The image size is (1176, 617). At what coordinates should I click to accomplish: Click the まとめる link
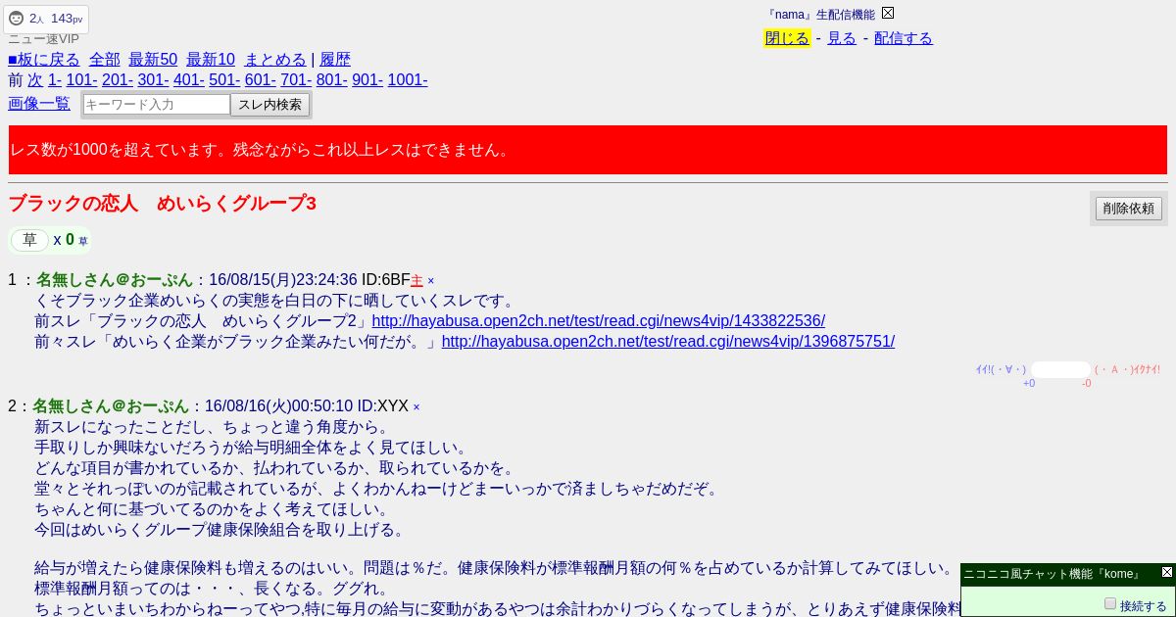tap(275, 59)
